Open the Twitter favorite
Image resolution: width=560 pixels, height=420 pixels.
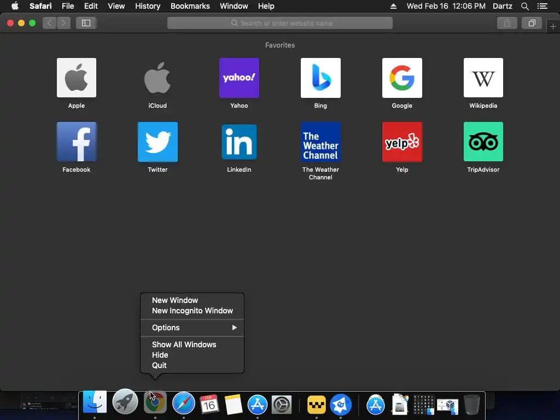[157, 142]
